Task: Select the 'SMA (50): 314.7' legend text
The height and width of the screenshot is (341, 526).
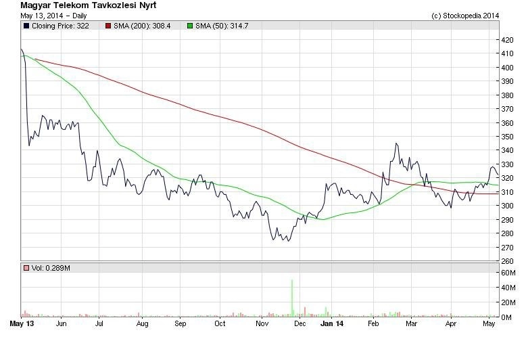Action: coord(222,26)
